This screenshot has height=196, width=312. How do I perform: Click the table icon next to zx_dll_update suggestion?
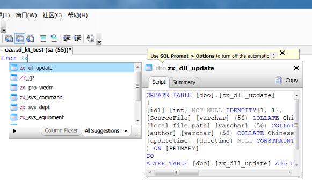point(14,68)
